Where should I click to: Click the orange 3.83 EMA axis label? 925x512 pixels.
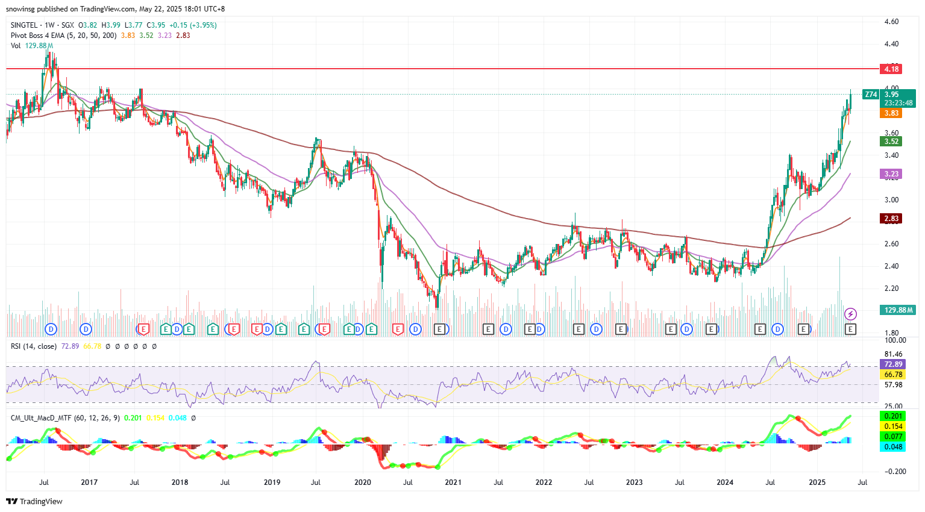click(x=891, y=113)
